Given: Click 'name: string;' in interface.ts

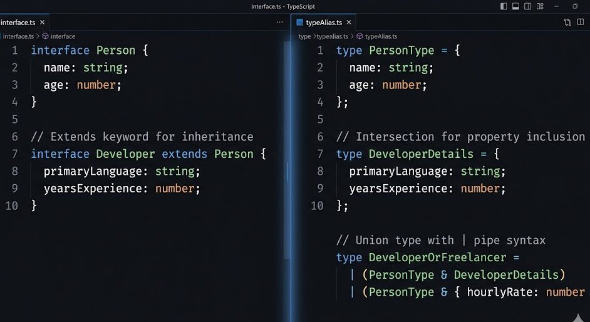Looking at the screenshot, I should point(86,68).
